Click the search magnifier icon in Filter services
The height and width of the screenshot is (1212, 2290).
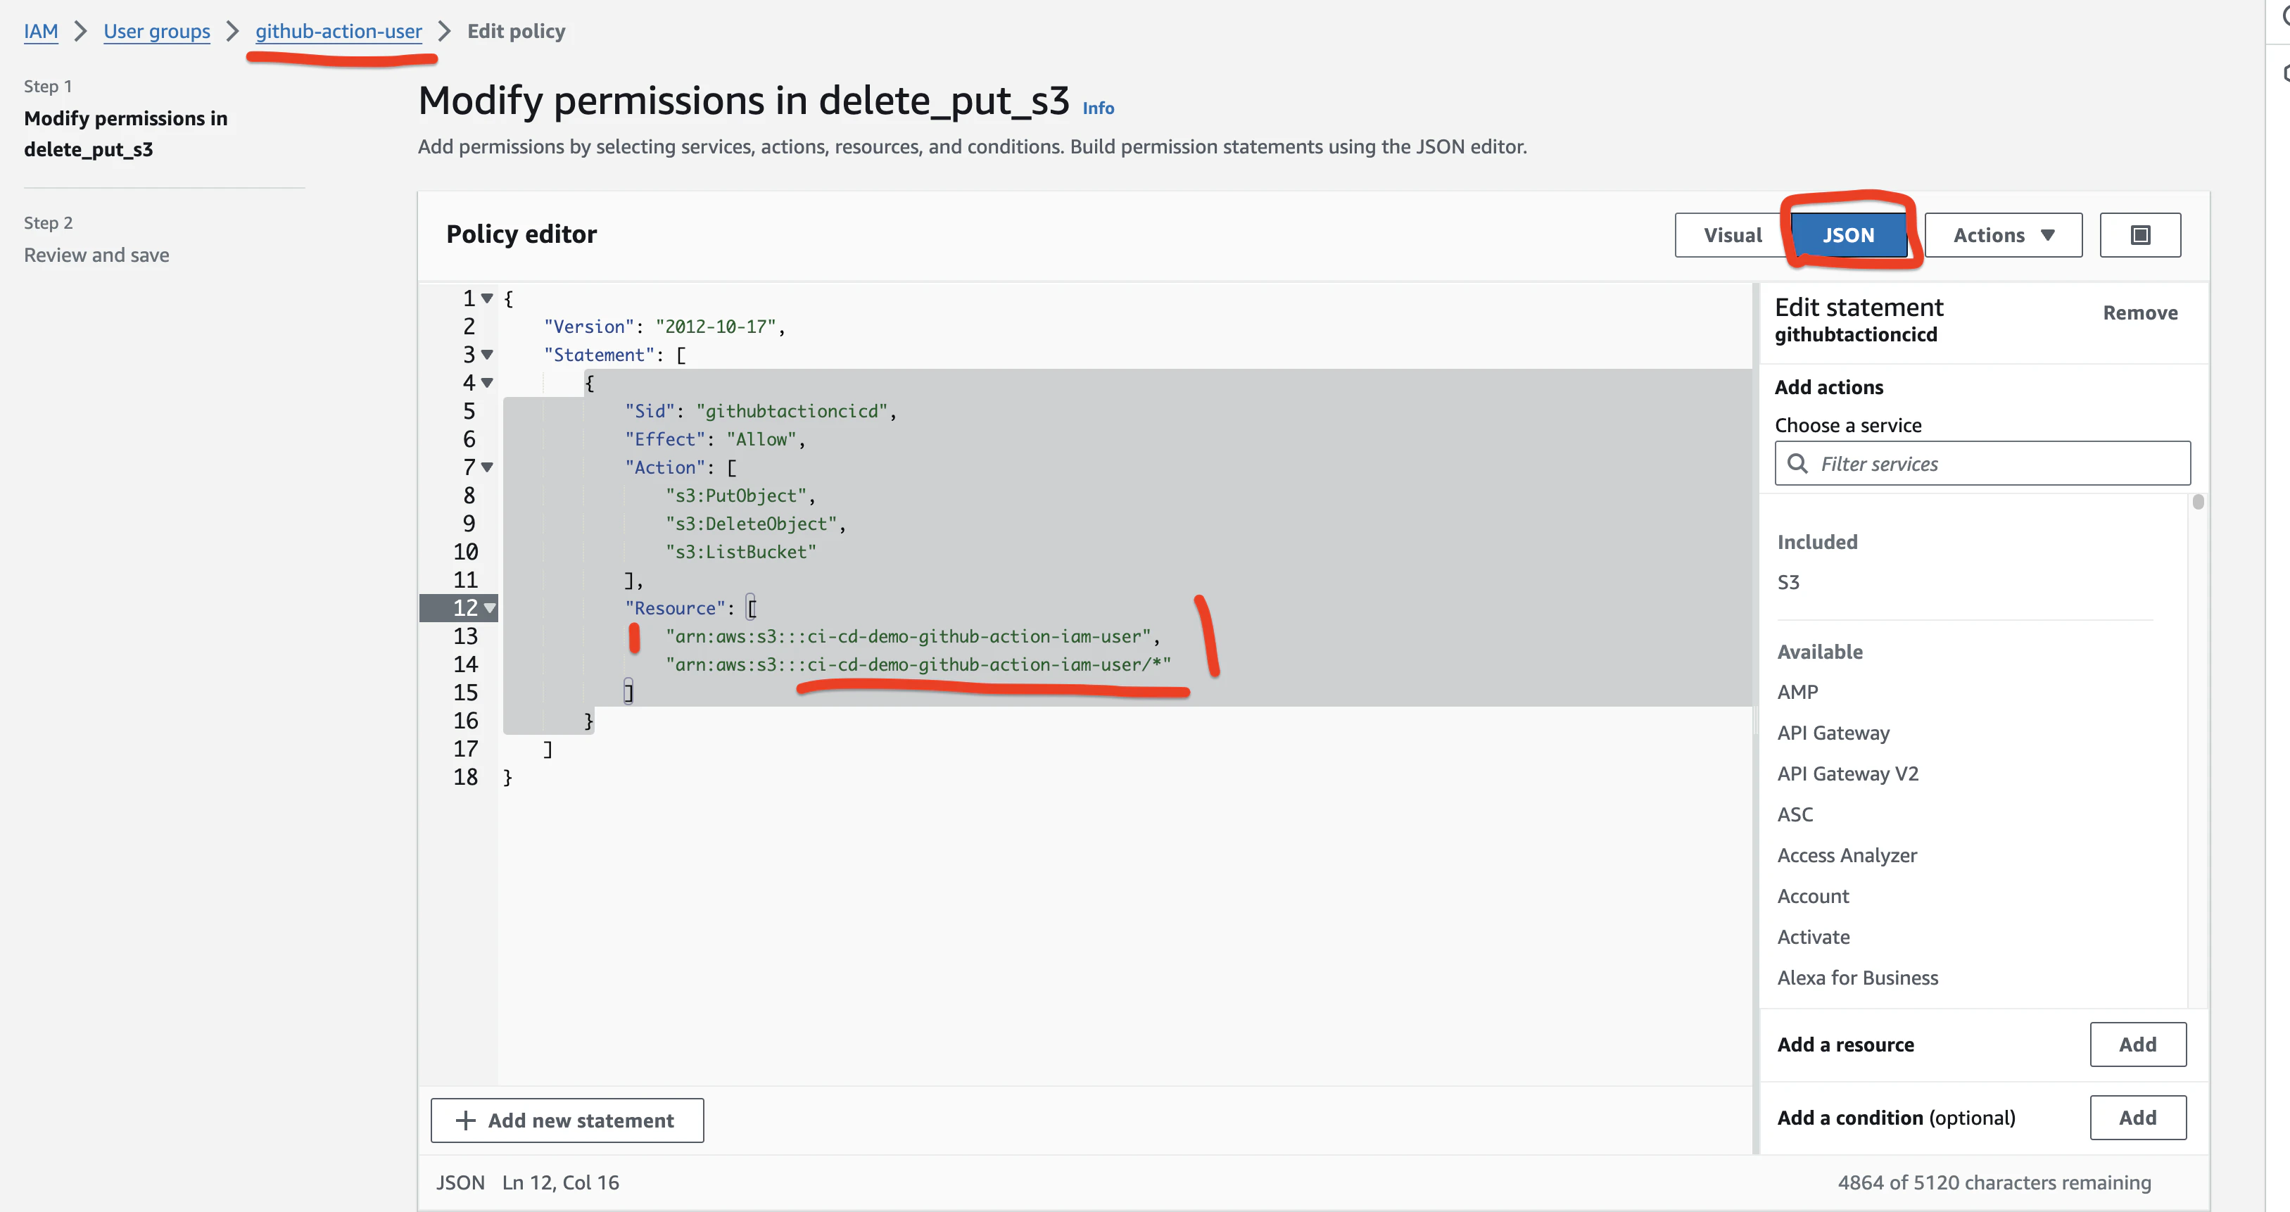[x=1797, y=463]
